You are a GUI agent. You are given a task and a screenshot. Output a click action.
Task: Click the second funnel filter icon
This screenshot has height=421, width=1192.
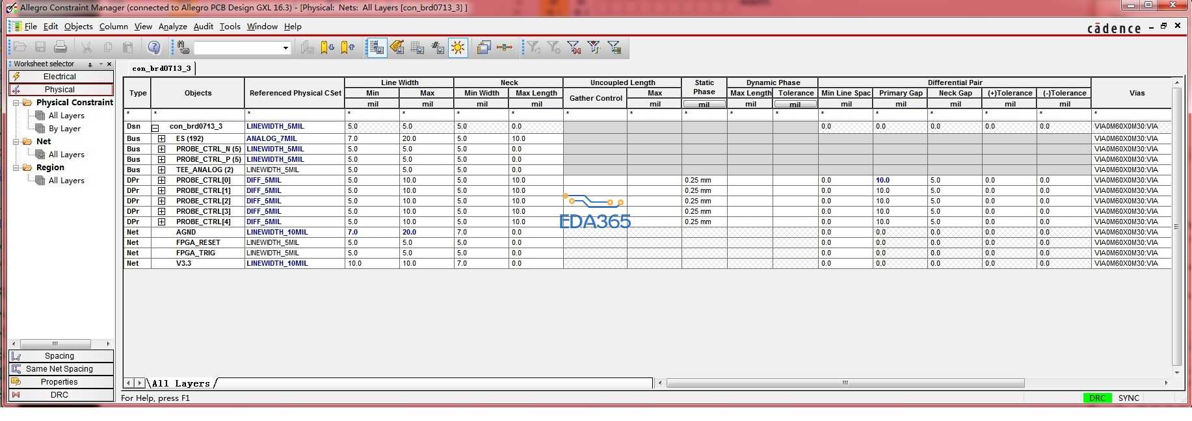click(x=553, y=47)
